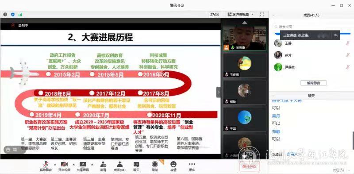Open the Chat (聊天) toolbar icon
This screenshot has width=354, height=174.
[x=136, y=166]
